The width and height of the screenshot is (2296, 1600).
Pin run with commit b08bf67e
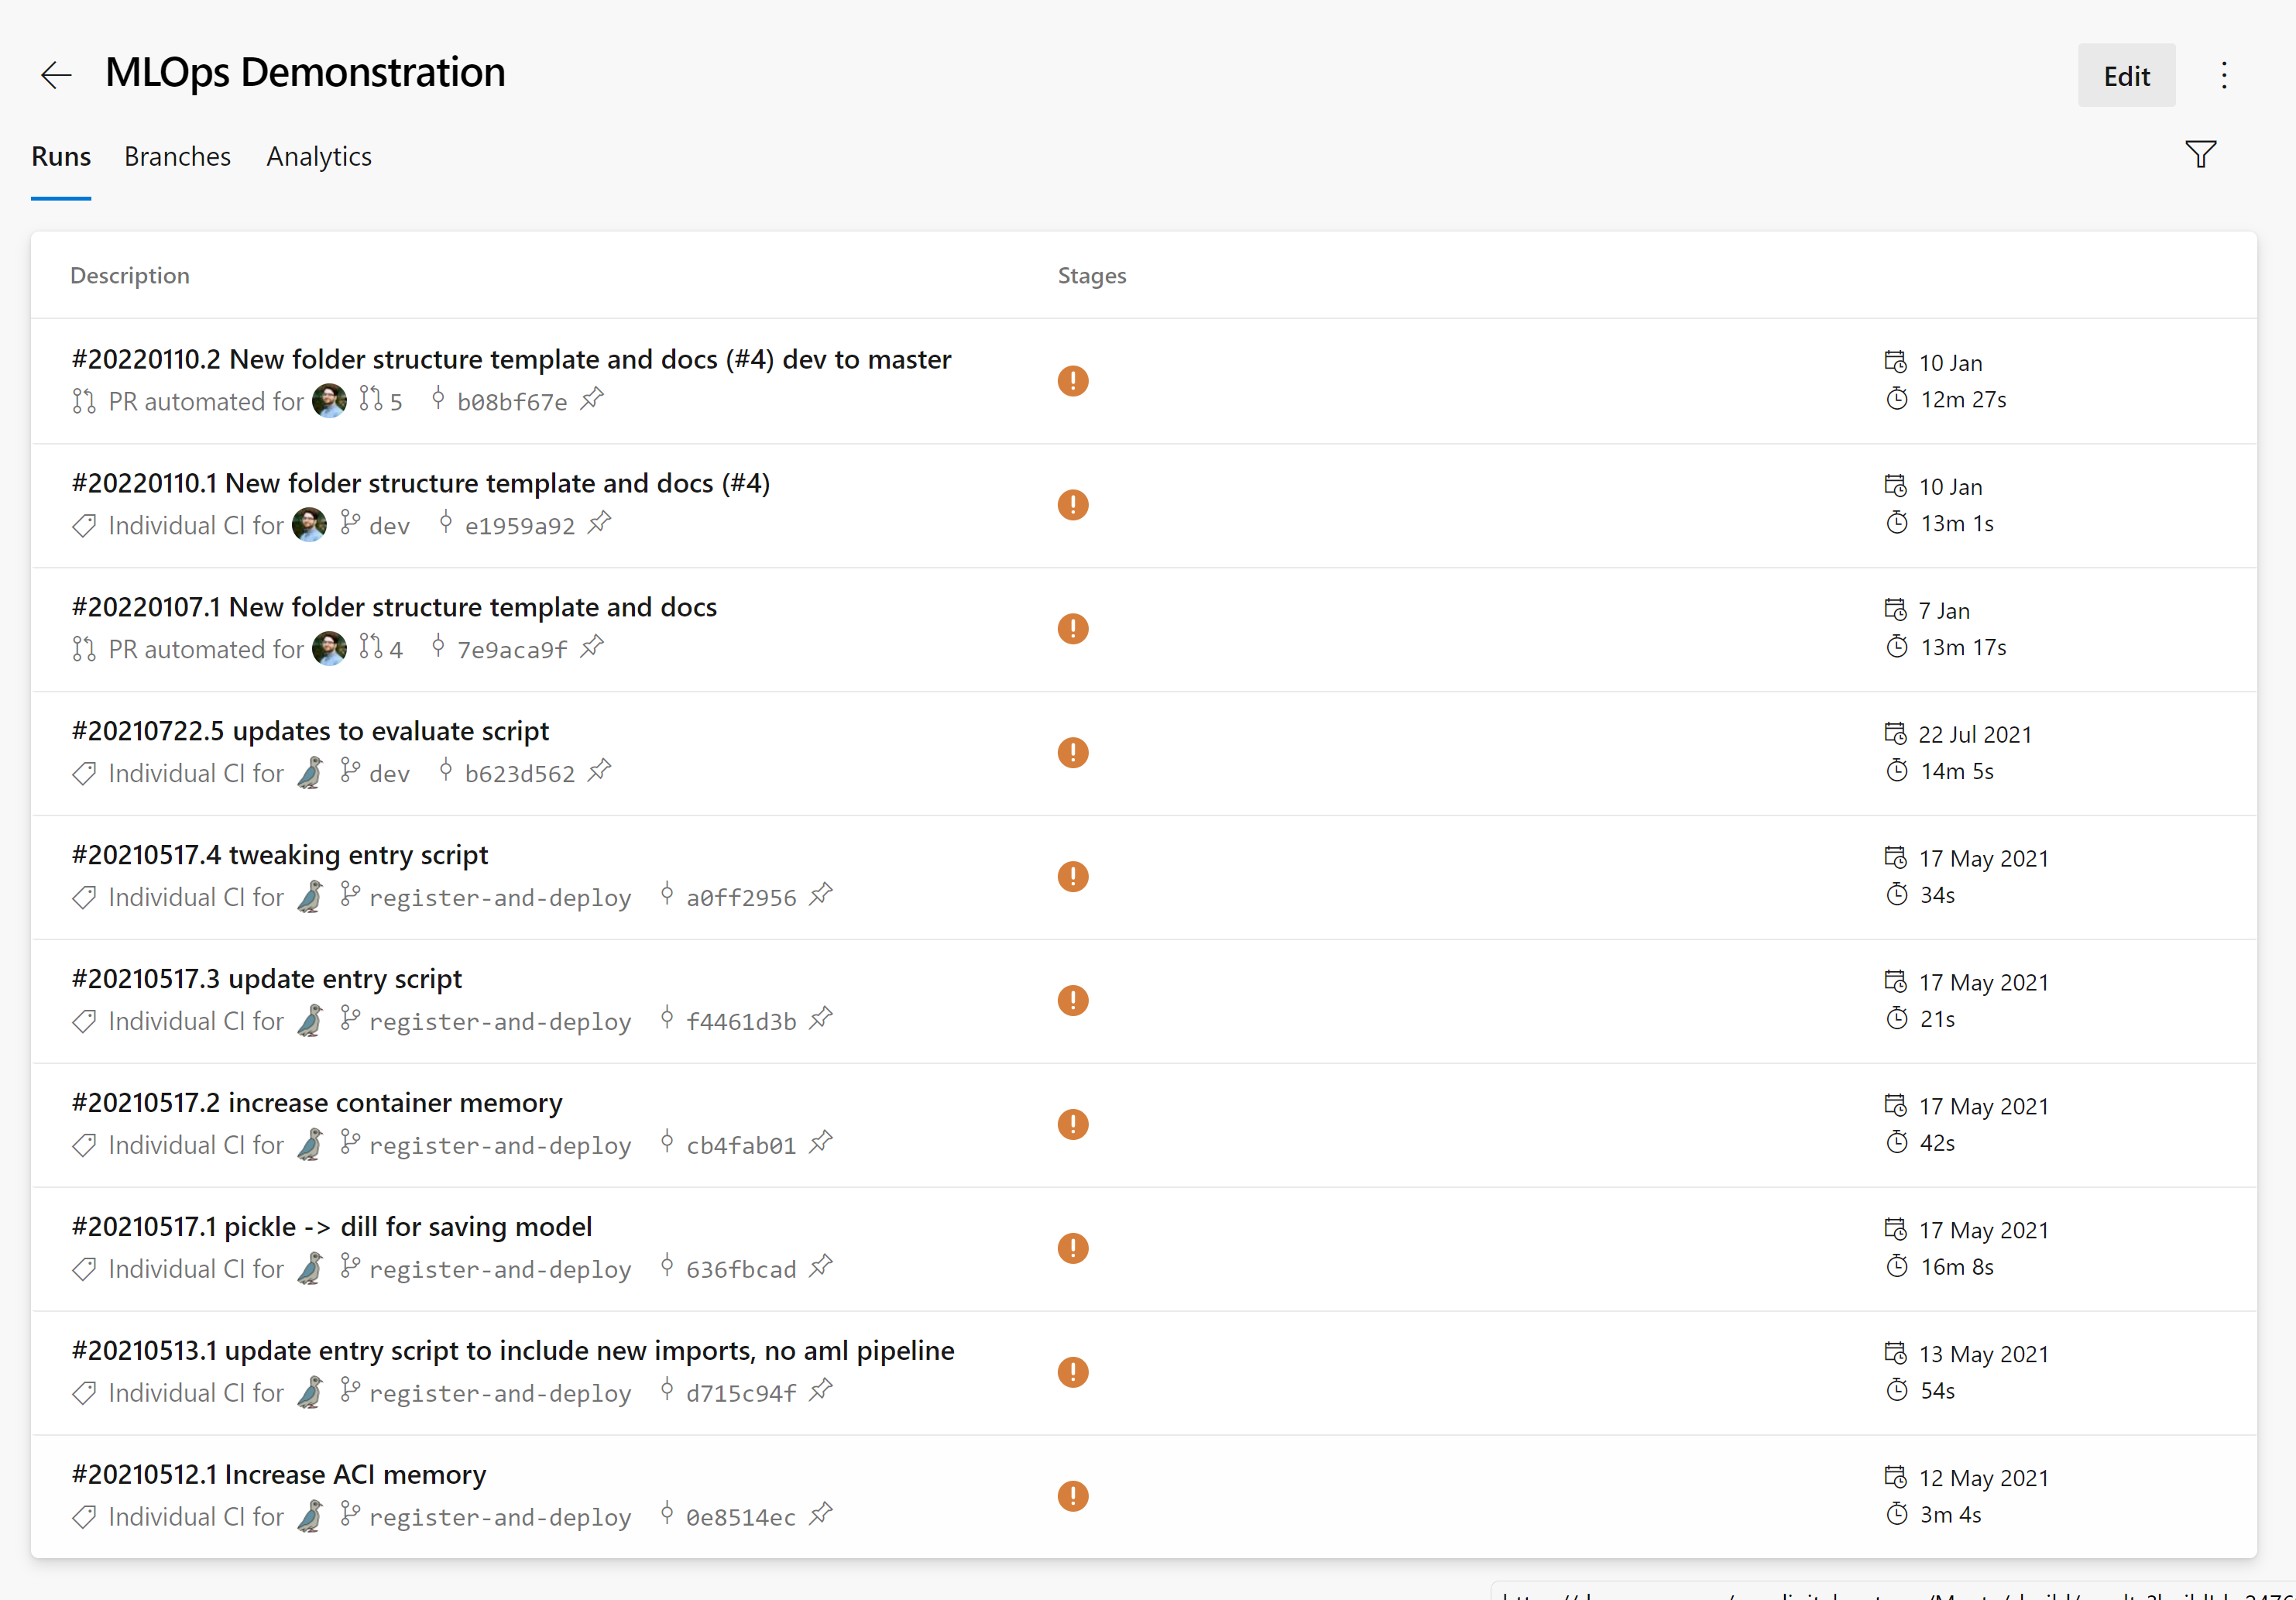click(x=593, y=399)
